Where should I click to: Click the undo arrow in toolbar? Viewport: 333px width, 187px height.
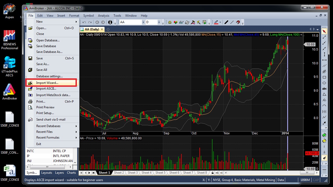pyautogui.click(x=84, y=22)
